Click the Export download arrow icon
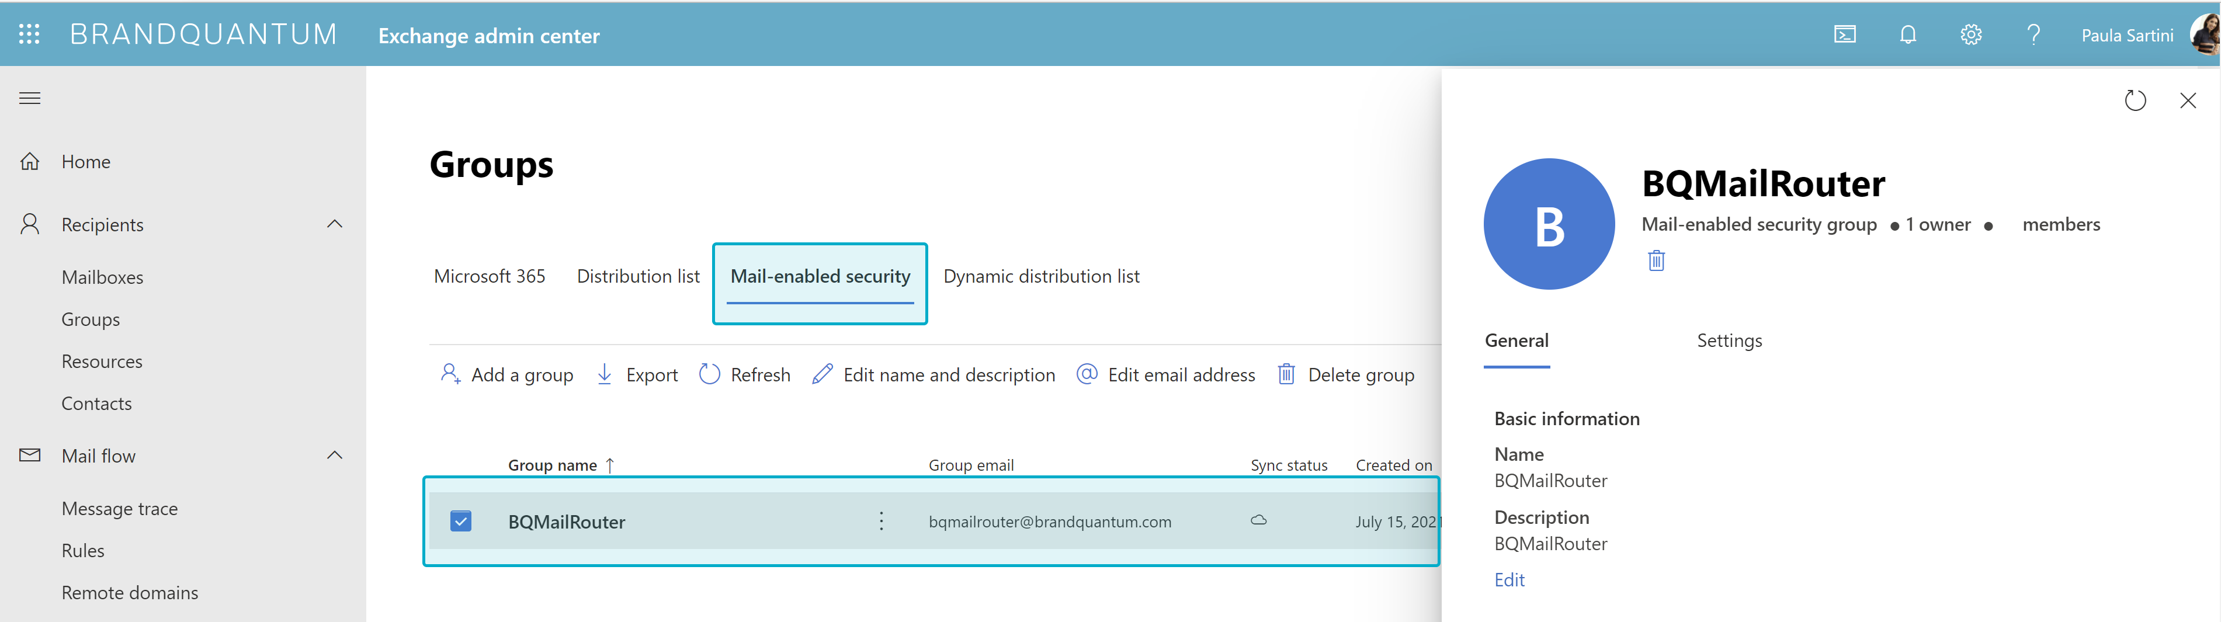Image resolution: width=2221 pixels, height=622 pixels. click(605, 374)
